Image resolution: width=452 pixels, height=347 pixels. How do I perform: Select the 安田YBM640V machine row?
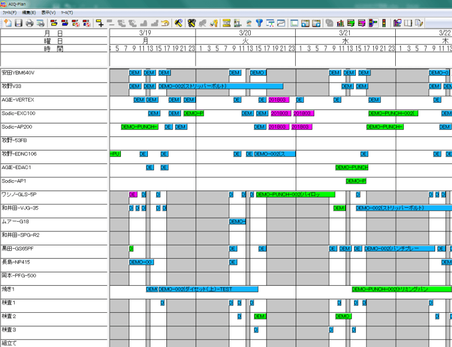pyautogui.click(x=54, y=75)
